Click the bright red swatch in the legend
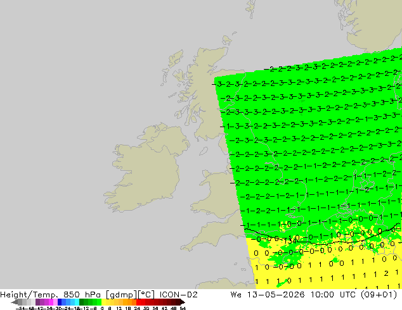Image resolution: width=402 pixels, height=310 pixels. pyautogui.click(x=138, y=302)
